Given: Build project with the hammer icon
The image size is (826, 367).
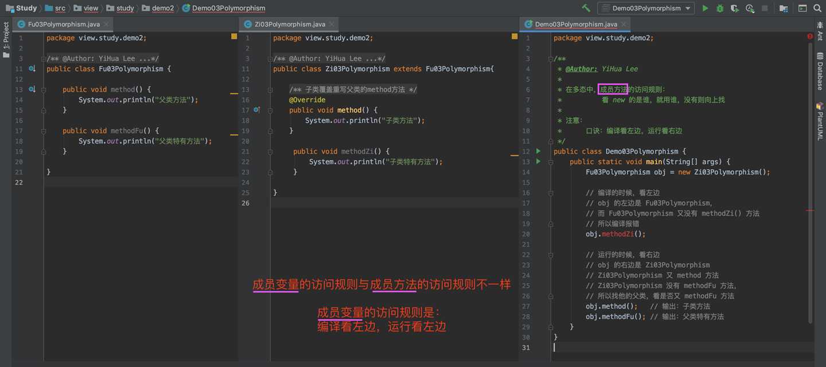Looking at the screenshot, I should [586, 8].
